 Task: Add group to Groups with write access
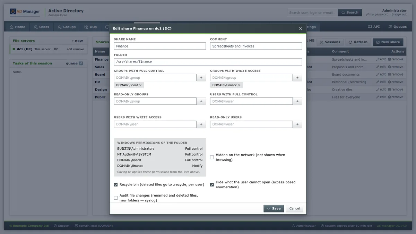[297, 78]
